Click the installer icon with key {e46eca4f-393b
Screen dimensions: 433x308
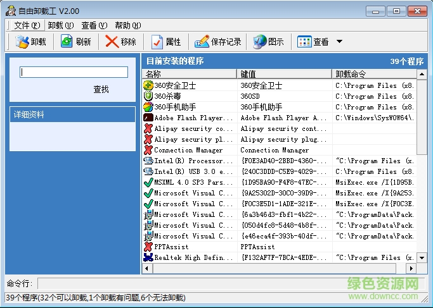(x=148, y=236)
